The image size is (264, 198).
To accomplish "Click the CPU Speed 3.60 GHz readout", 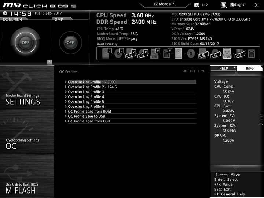I will pos(125,15).
